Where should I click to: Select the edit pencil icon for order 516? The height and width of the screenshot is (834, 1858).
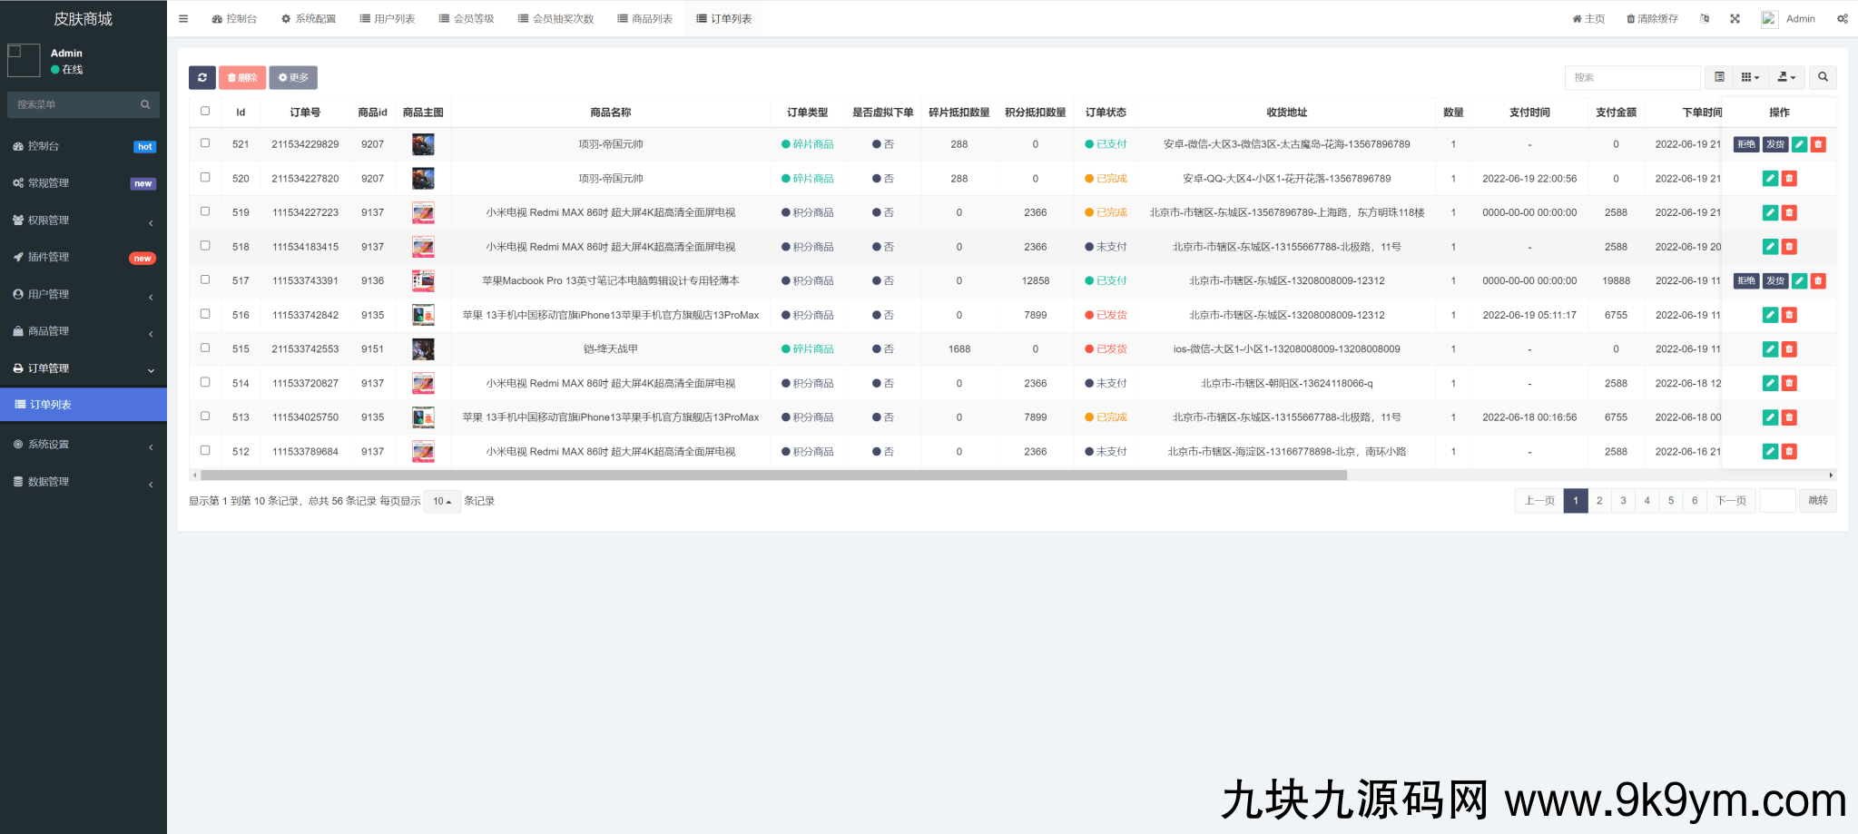(x=1770, y=315)
